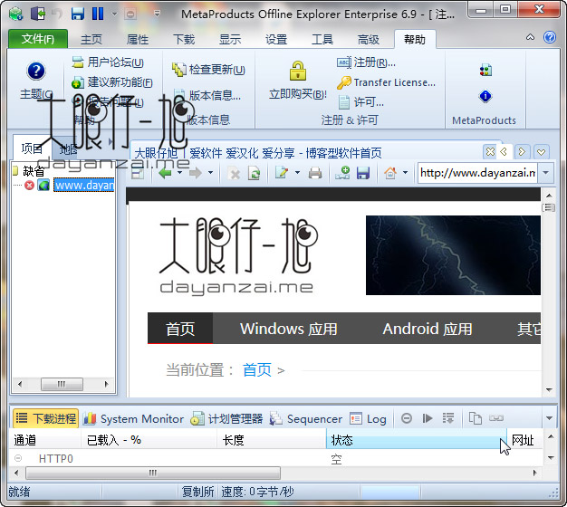This screenshot has width=567, height=507.
Task: Open 版本信息... version info
Action: [x=207, y=95]
